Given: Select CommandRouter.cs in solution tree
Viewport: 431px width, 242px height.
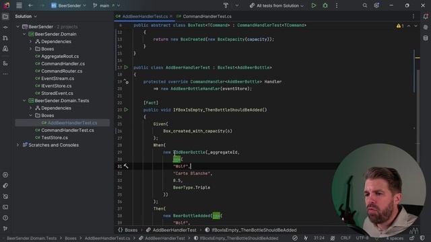Looking at the screenshot, I should tap(61, 71).
